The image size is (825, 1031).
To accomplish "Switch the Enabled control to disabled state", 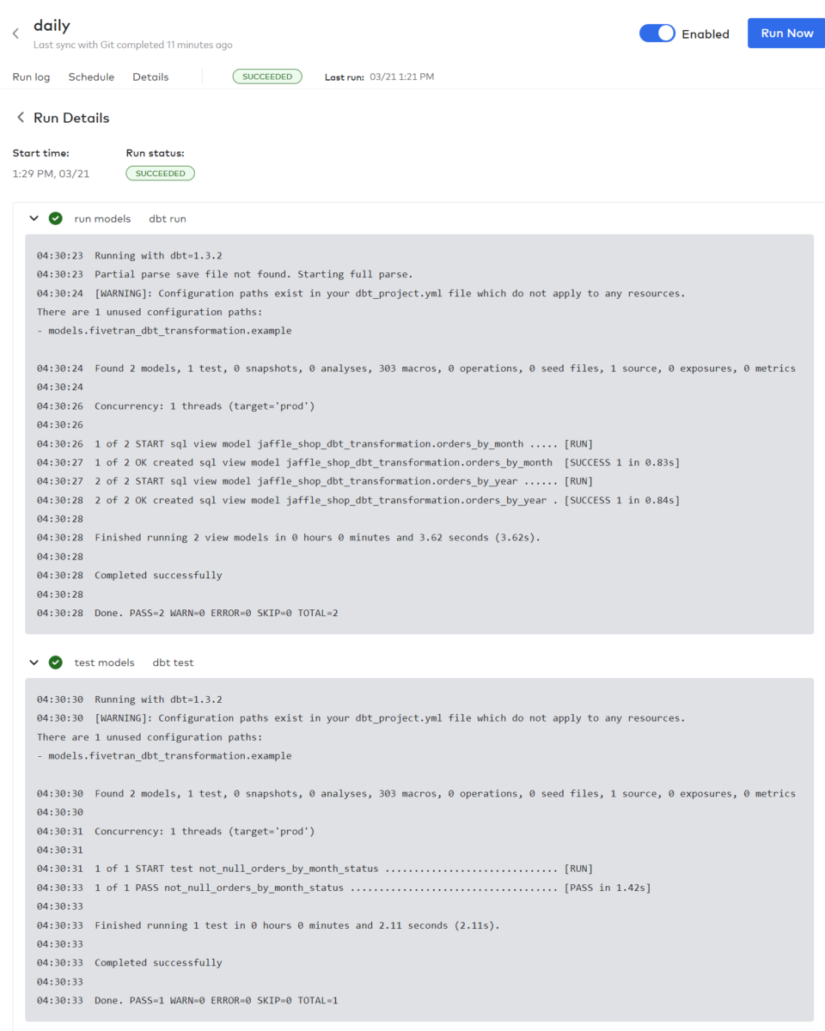I will click(x=657, y=34).
